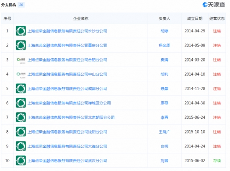Click date 2015-10-10
Viewport: 230px width, 171px height.
point(195,132)
